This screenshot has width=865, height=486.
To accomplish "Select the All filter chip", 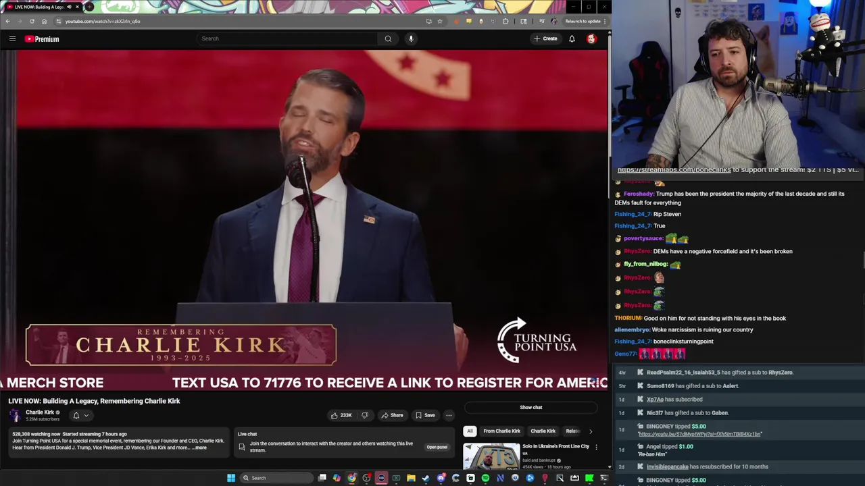I will (470, 431).
